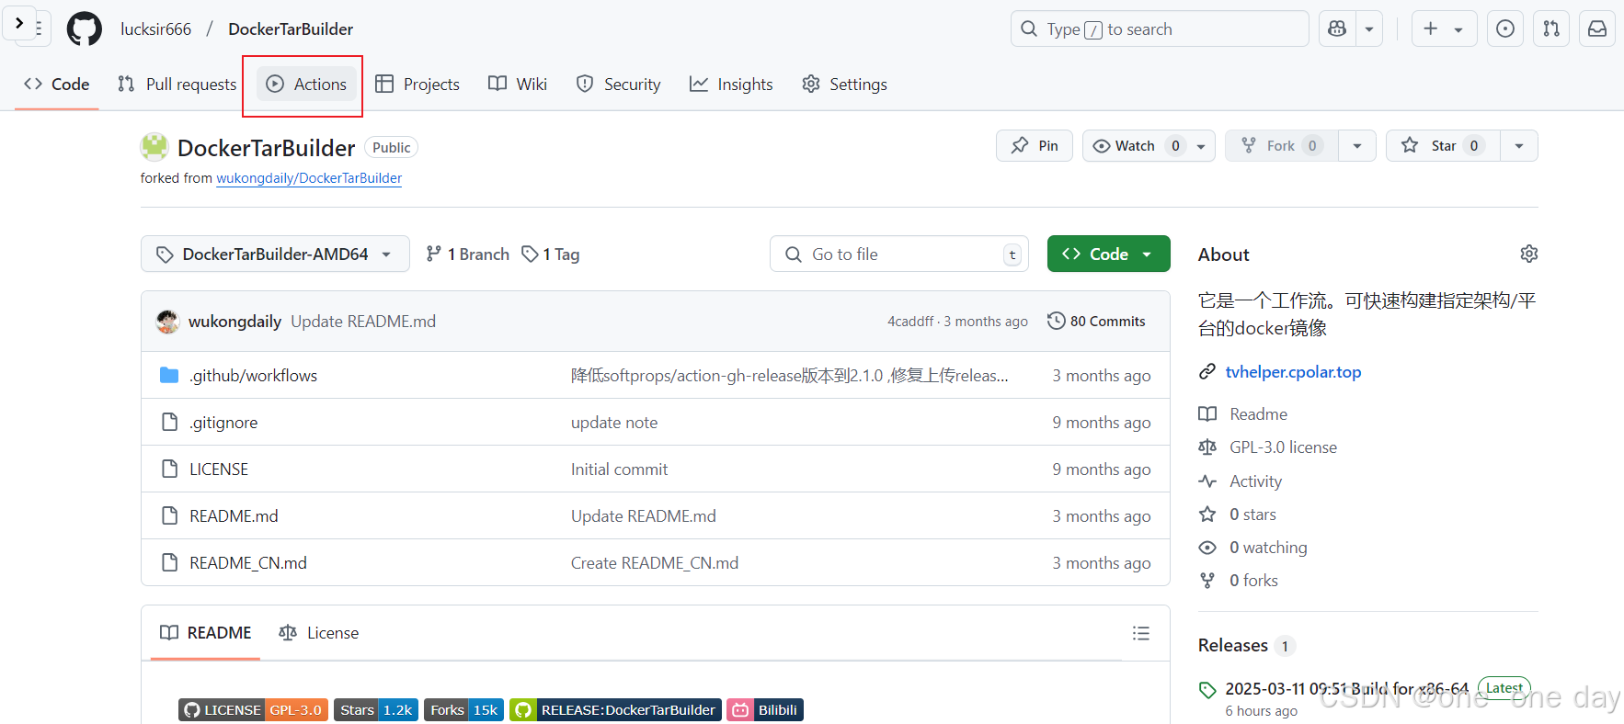View the 80 Commits history

click(x=1097, y=322)
